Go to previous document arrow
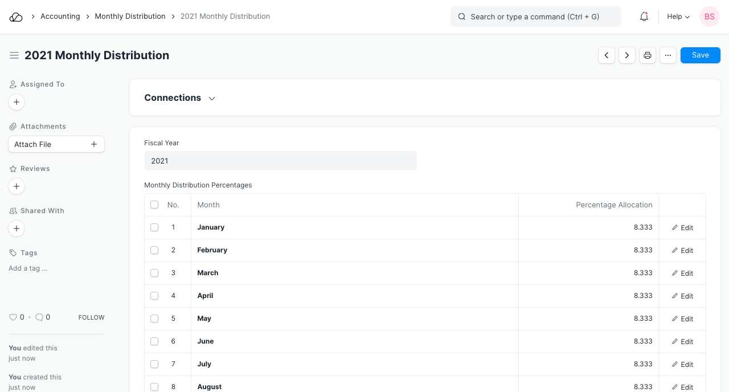 pyautogui.click(x=607, y=55)
